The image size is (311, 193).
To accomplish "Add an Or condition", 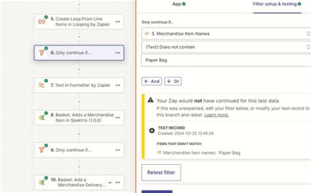I will click(x=173, y=81).
